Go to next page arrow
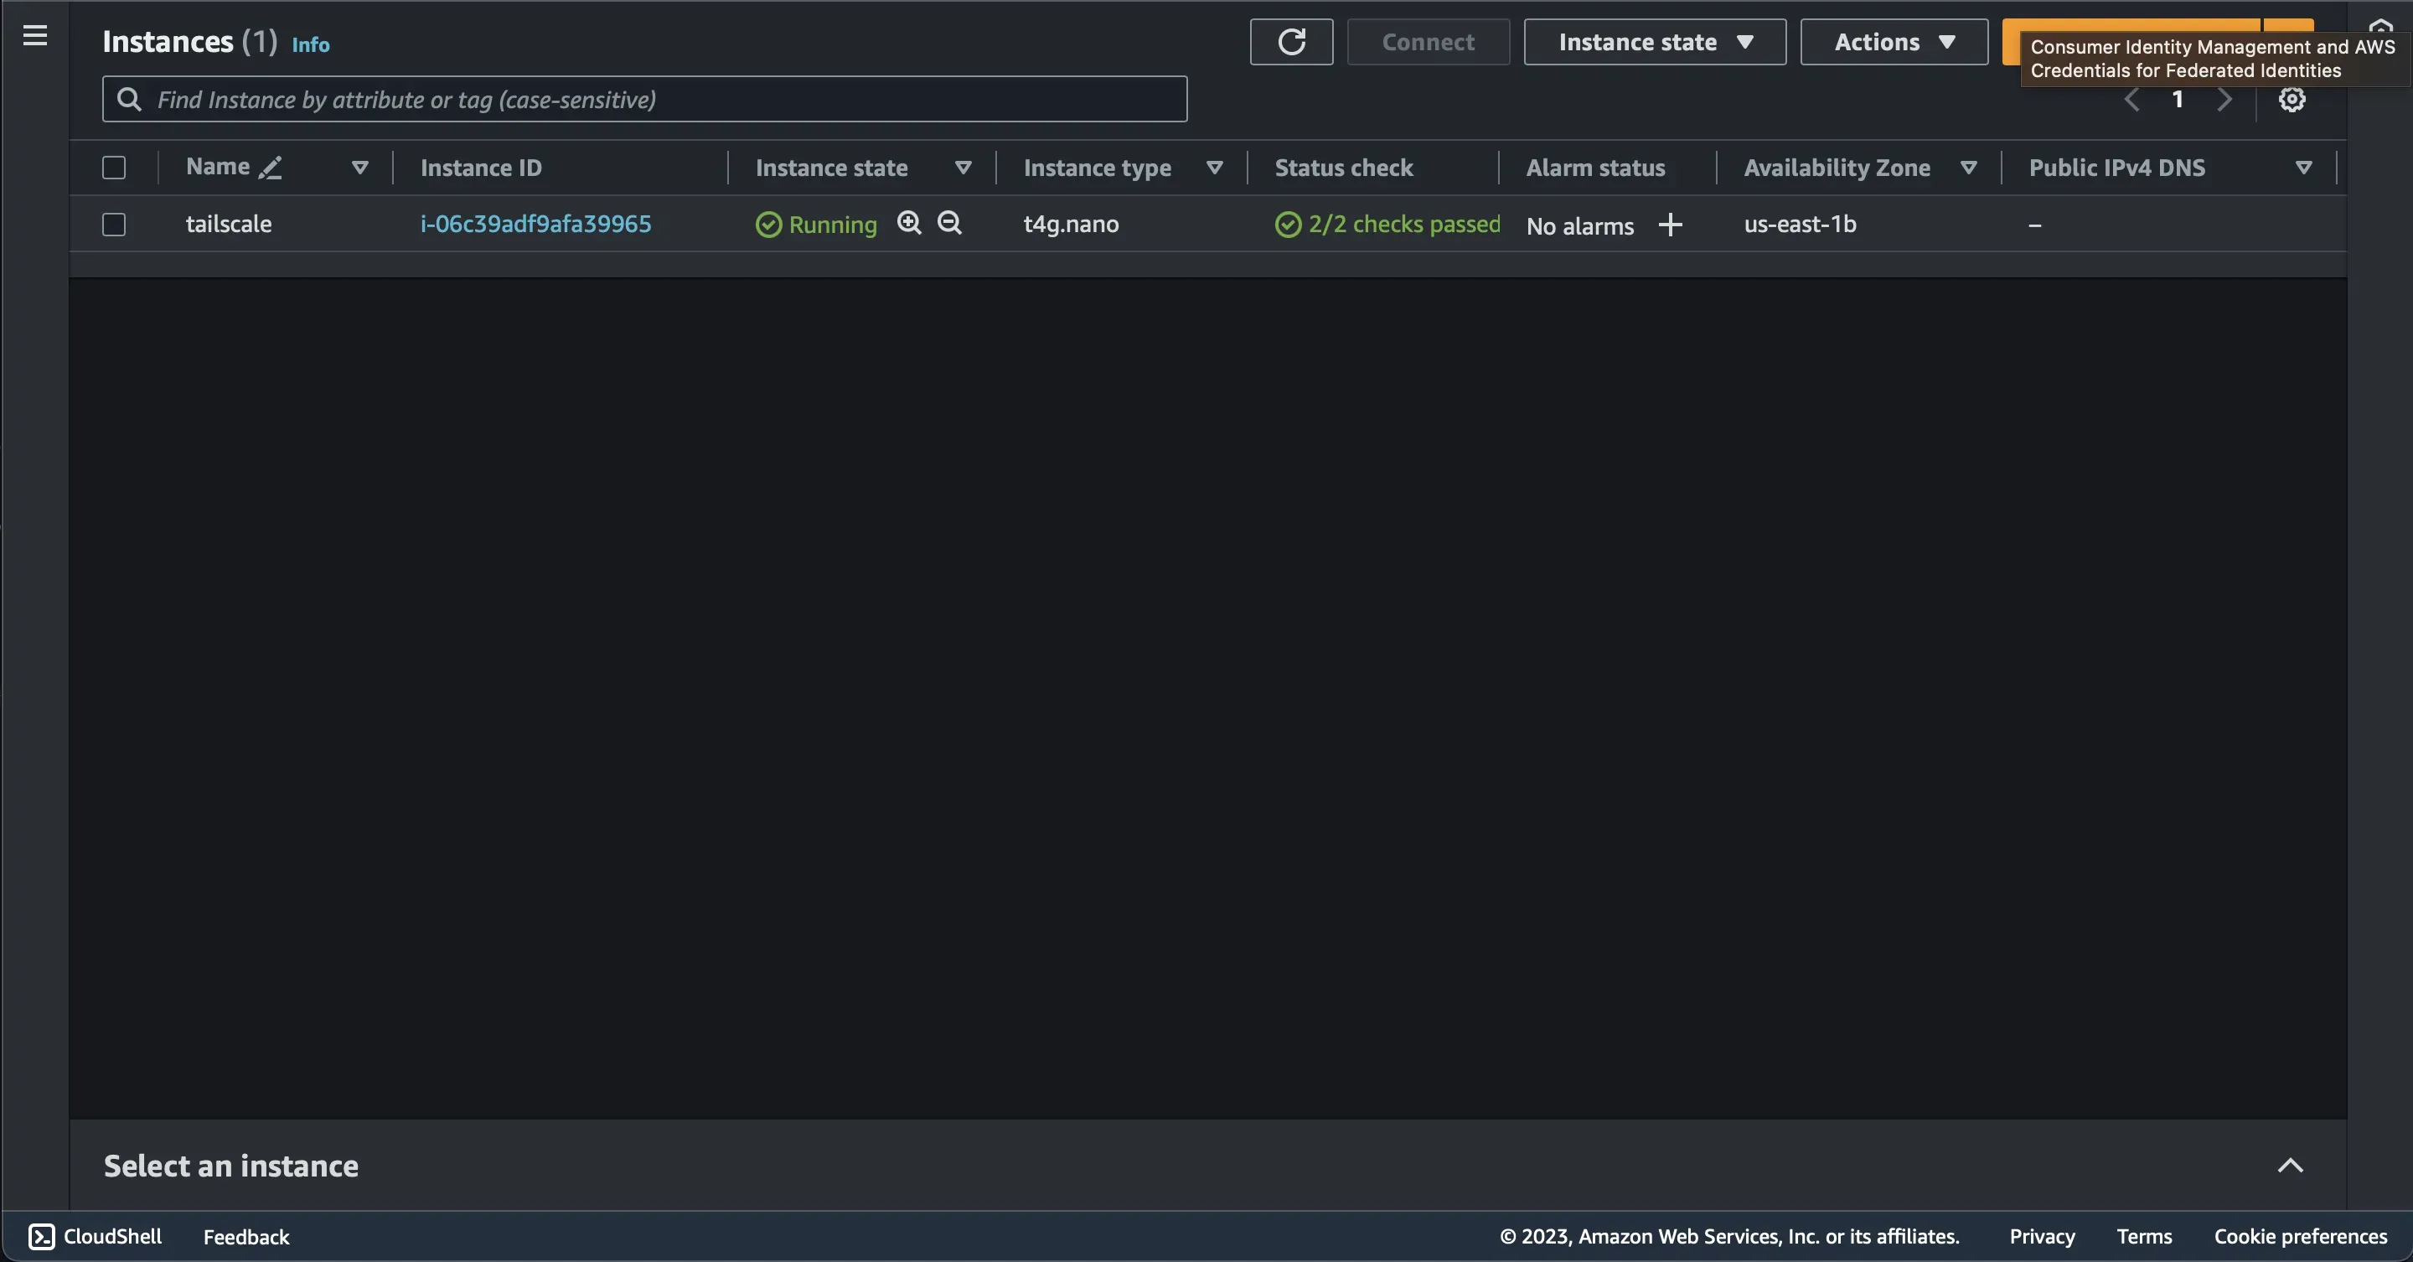The width and height of the screenshot is (2413, 1262). tap(2224, 100)
